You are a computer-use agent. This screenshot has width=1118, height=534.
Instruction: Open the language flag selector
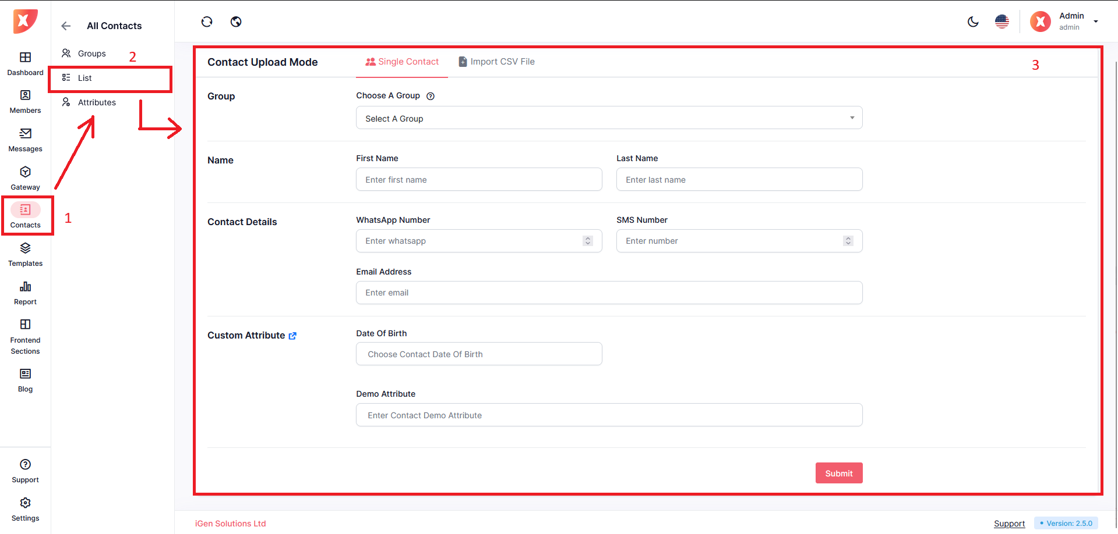click(x=1002, y=22)
